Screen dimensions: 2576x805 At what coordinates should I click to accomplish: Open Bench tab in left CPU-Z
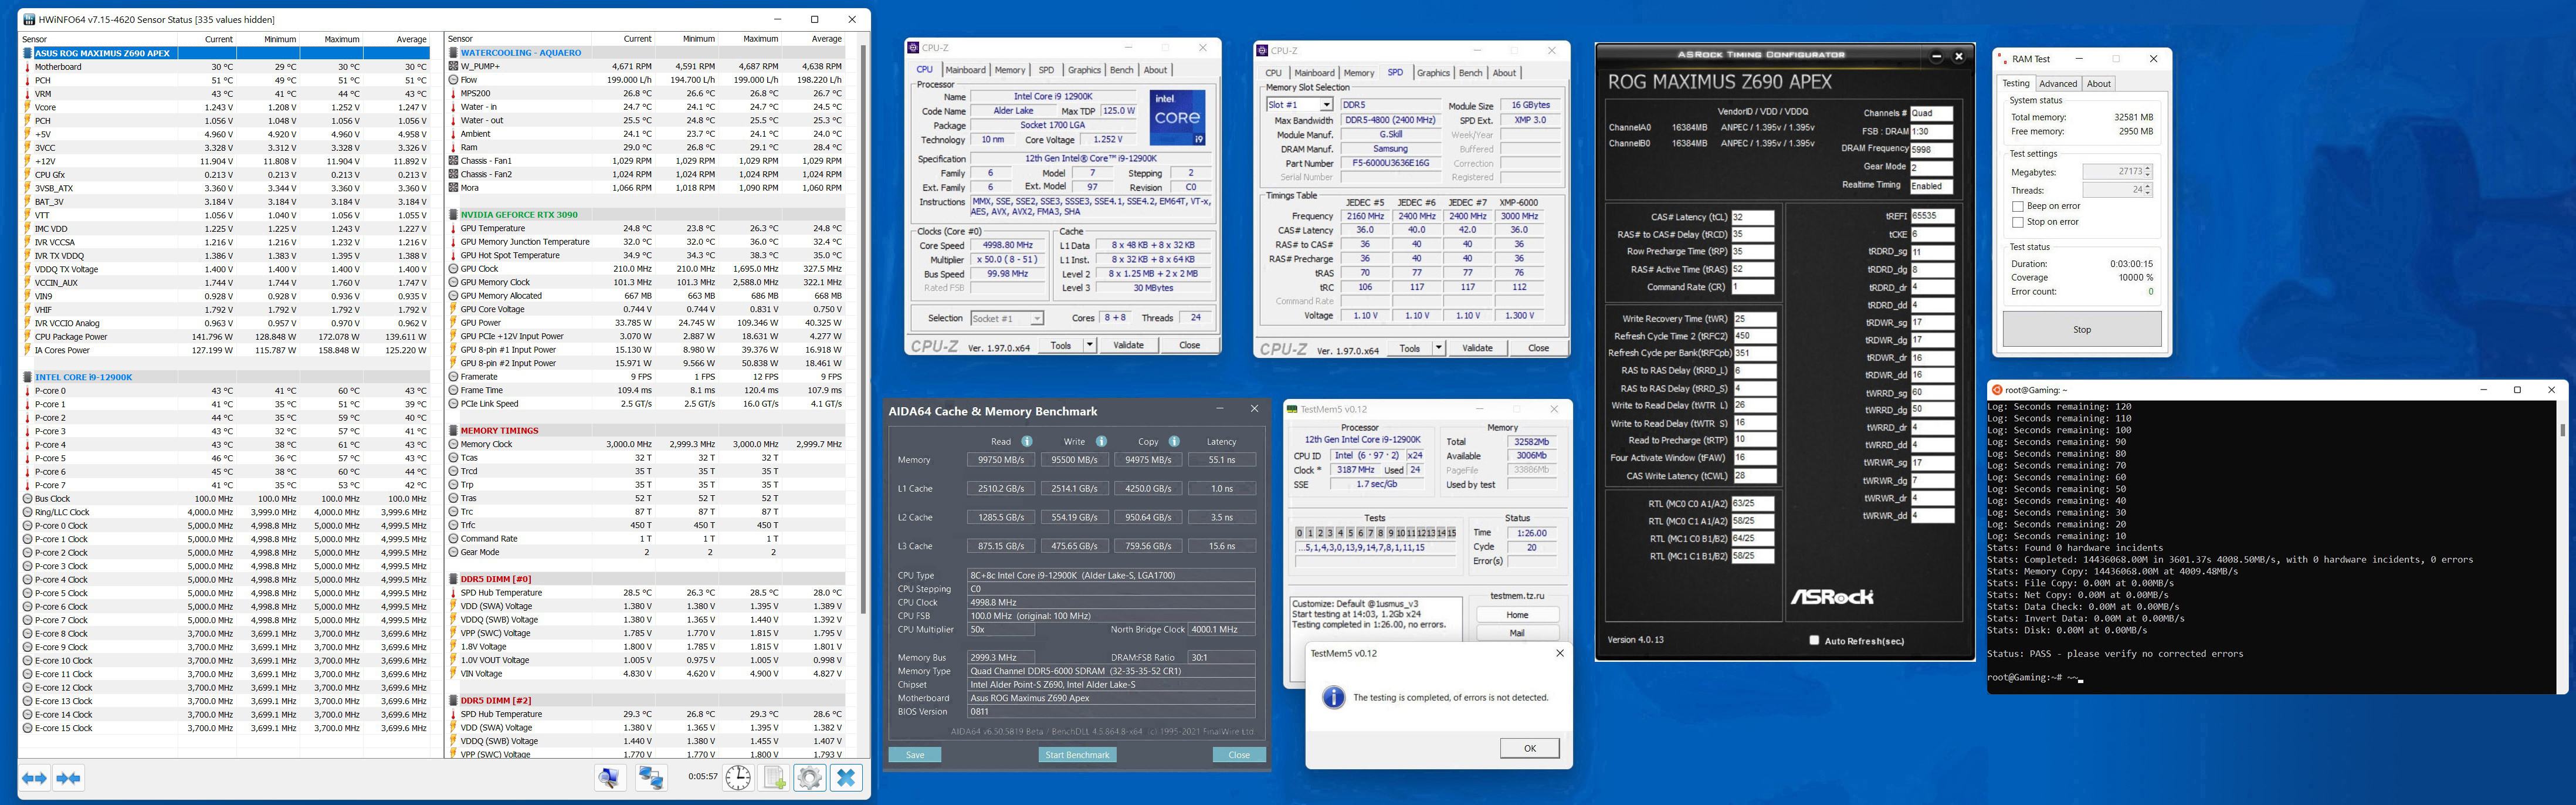coord(1122,70)
